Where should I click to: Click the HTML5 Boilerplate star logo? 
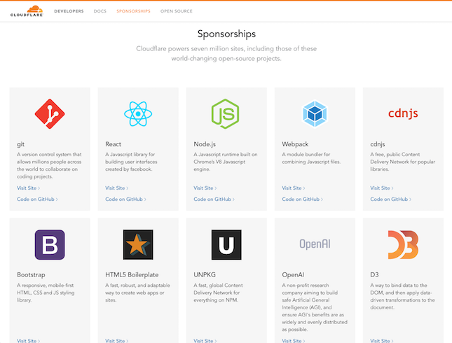coord(138,244)
